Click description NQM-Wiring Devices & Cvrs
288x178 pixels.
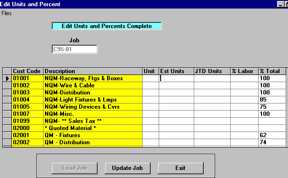[93, 107]
